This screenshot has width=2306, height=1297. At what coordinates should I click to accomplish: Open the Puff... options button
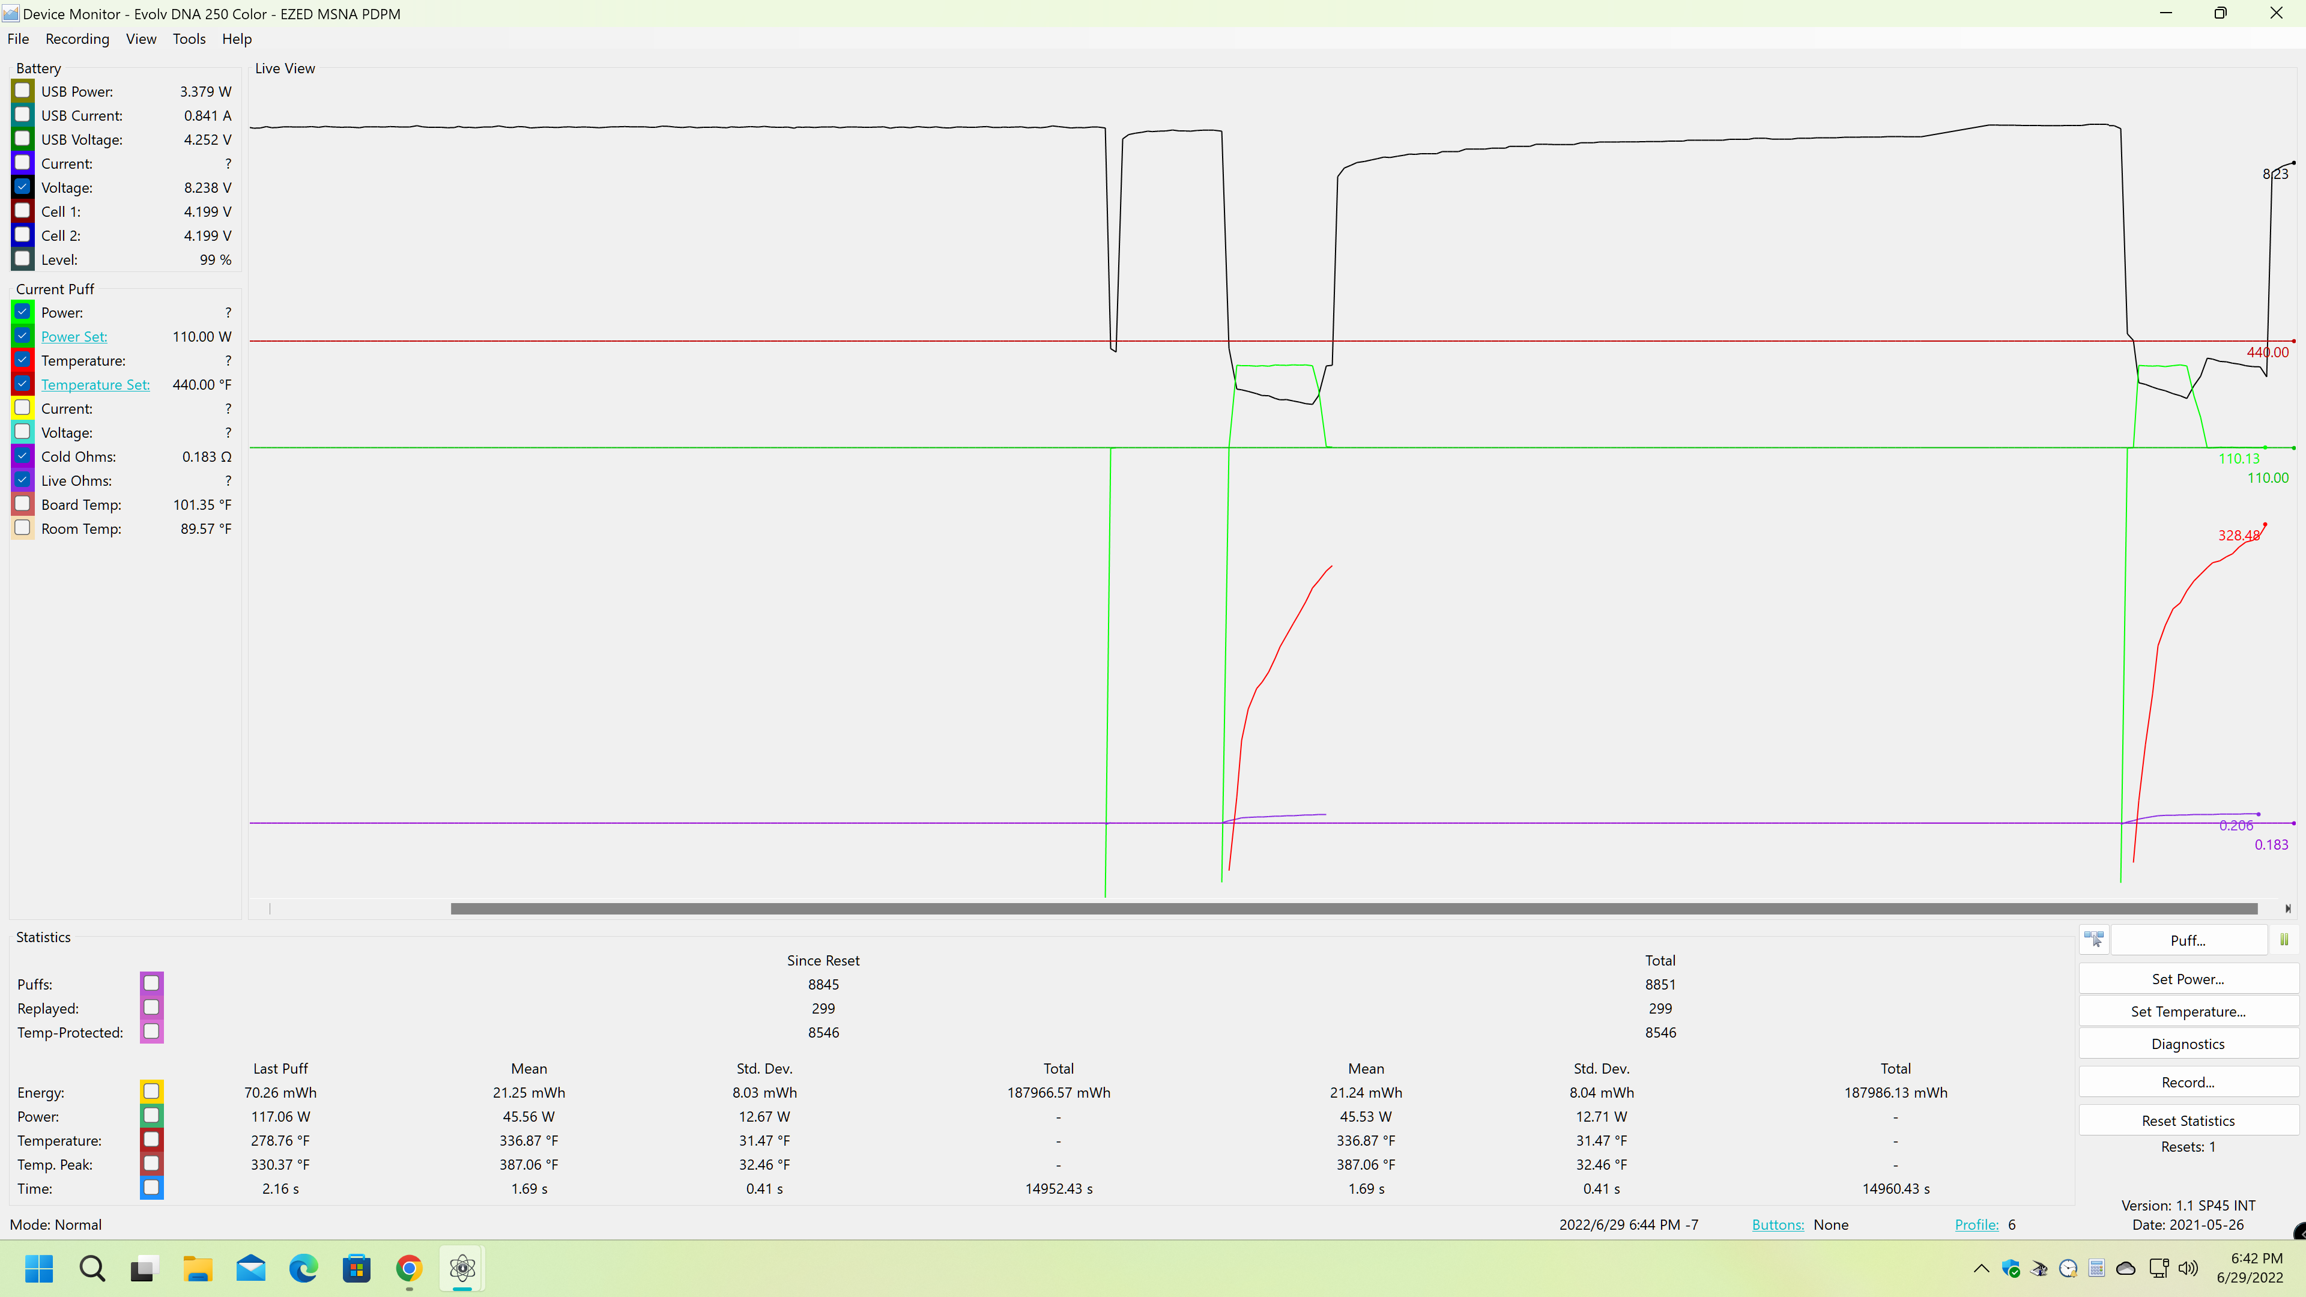point(2188,940)
